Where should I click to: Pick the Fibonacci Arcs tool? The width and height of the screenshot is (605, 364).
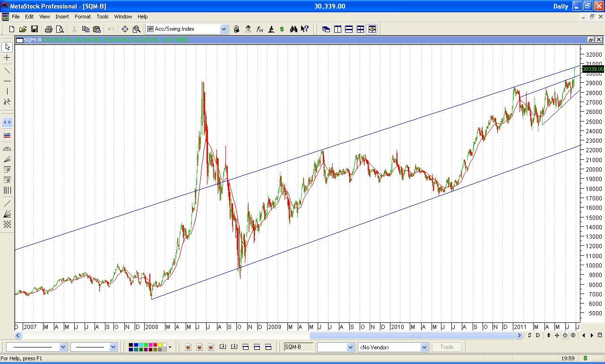[x=7, y=149]
